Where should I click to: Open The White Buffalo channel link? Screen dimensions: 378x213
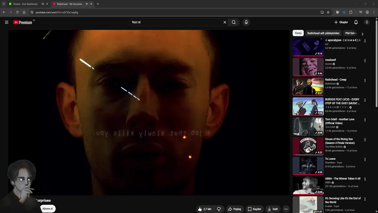[334, 147]
